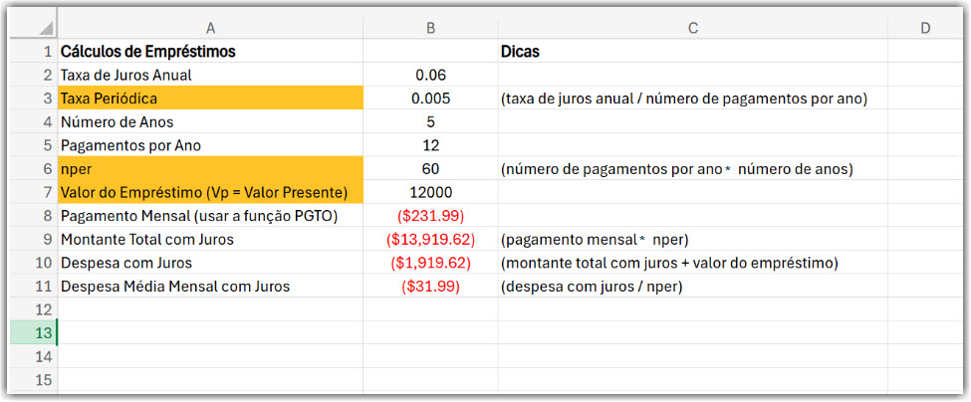
Task: Select the value 60 in column B
Action: pyautogui.click(x=430, y=169)
